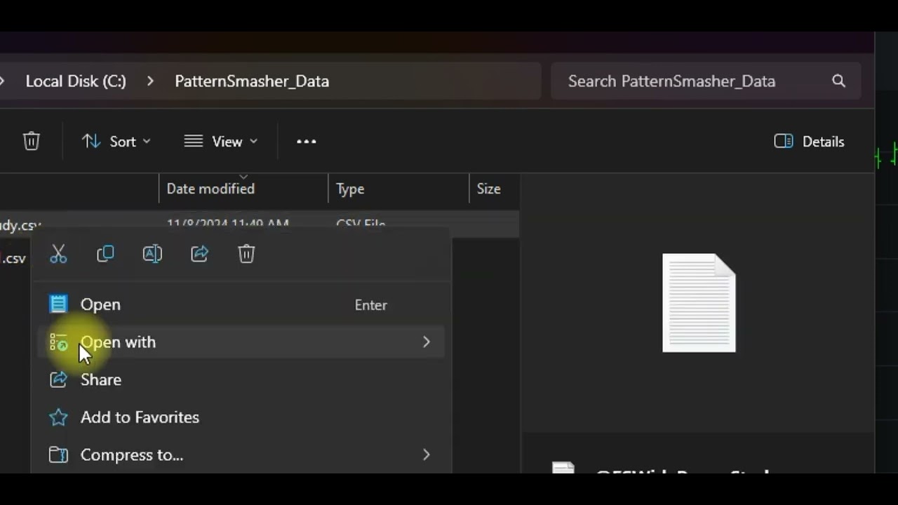Click the Delete trash icon in context menu
Viewport: 898px width, 505px height.
pyautogui.click(x=246, y=254)
